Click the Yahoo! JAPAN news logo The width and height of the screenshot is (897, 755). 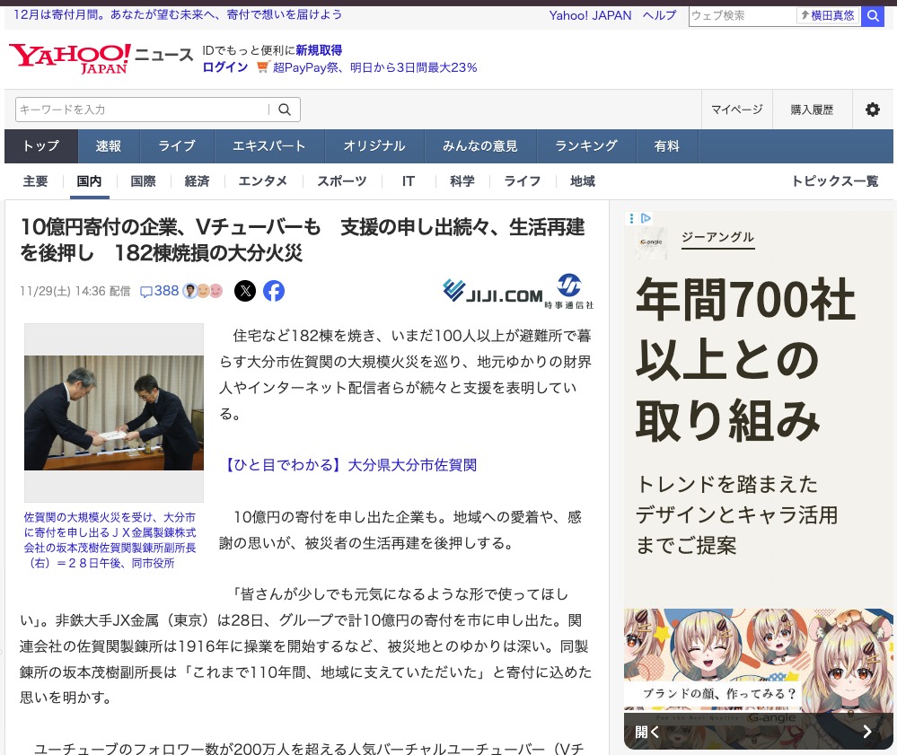(x=101, y=58)
